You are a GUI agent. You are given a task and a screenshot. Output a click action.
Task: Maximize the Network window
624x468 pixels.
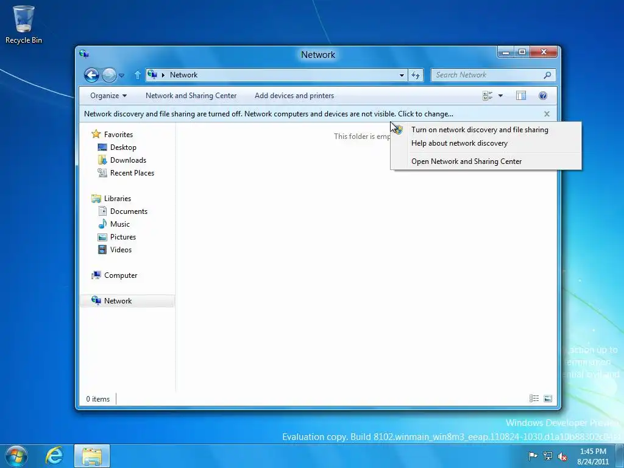[522, 52]
